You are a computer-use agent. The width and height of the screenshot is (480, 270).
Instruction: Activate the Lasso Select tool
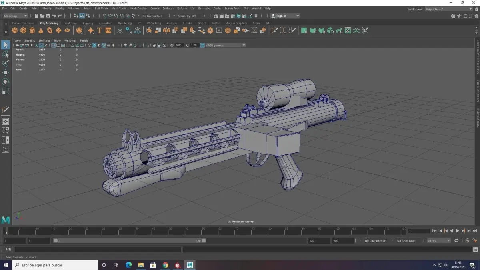click(x=6, y=54)
